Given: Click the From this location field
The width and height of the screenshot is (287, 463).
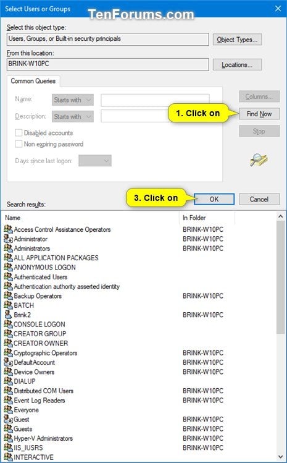Looking at the screenshot, I should click(x=107, y=64).
